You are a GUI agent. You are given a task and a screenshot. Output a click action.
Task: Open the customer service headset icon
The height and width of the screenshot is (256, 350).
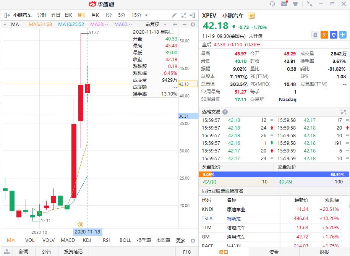[x=272, y=4]
